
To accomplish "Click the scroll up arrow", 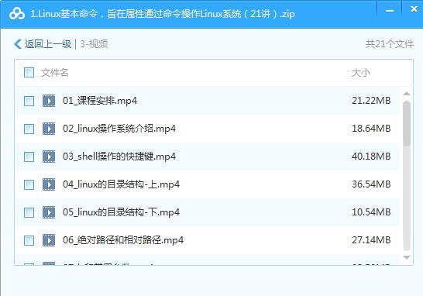I will click(407, 94).
